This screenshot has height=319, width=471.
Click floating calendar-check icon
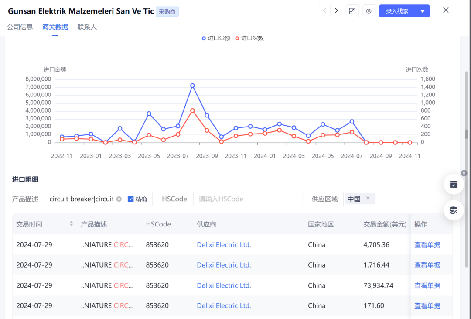click(x=454, y=184)
